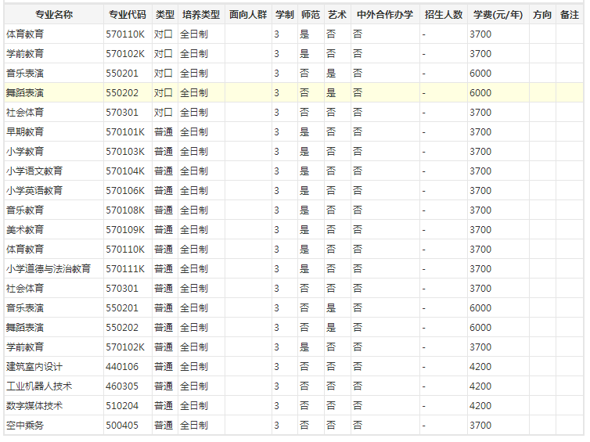The image size is (590, 442).
Task: Select major code 570108K for 音乐教育
Action: coord(126,210)
